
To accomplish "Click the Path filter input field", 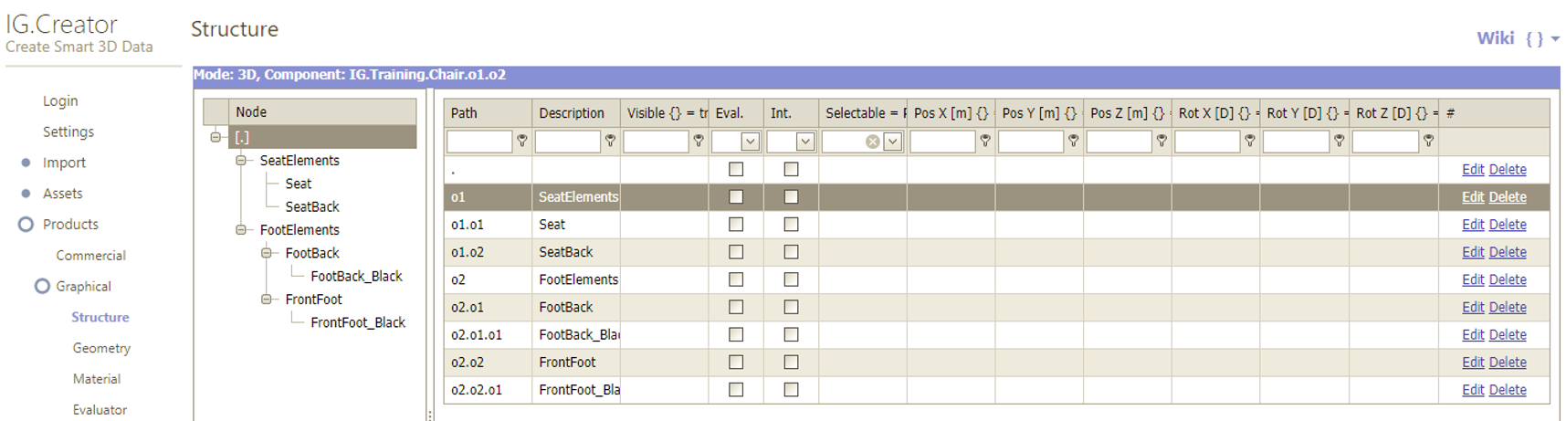I will click(479, 142).
